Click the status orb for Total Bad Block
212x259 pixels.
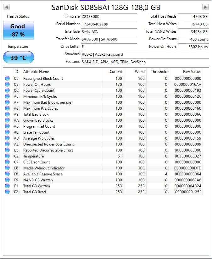point(7,114)
